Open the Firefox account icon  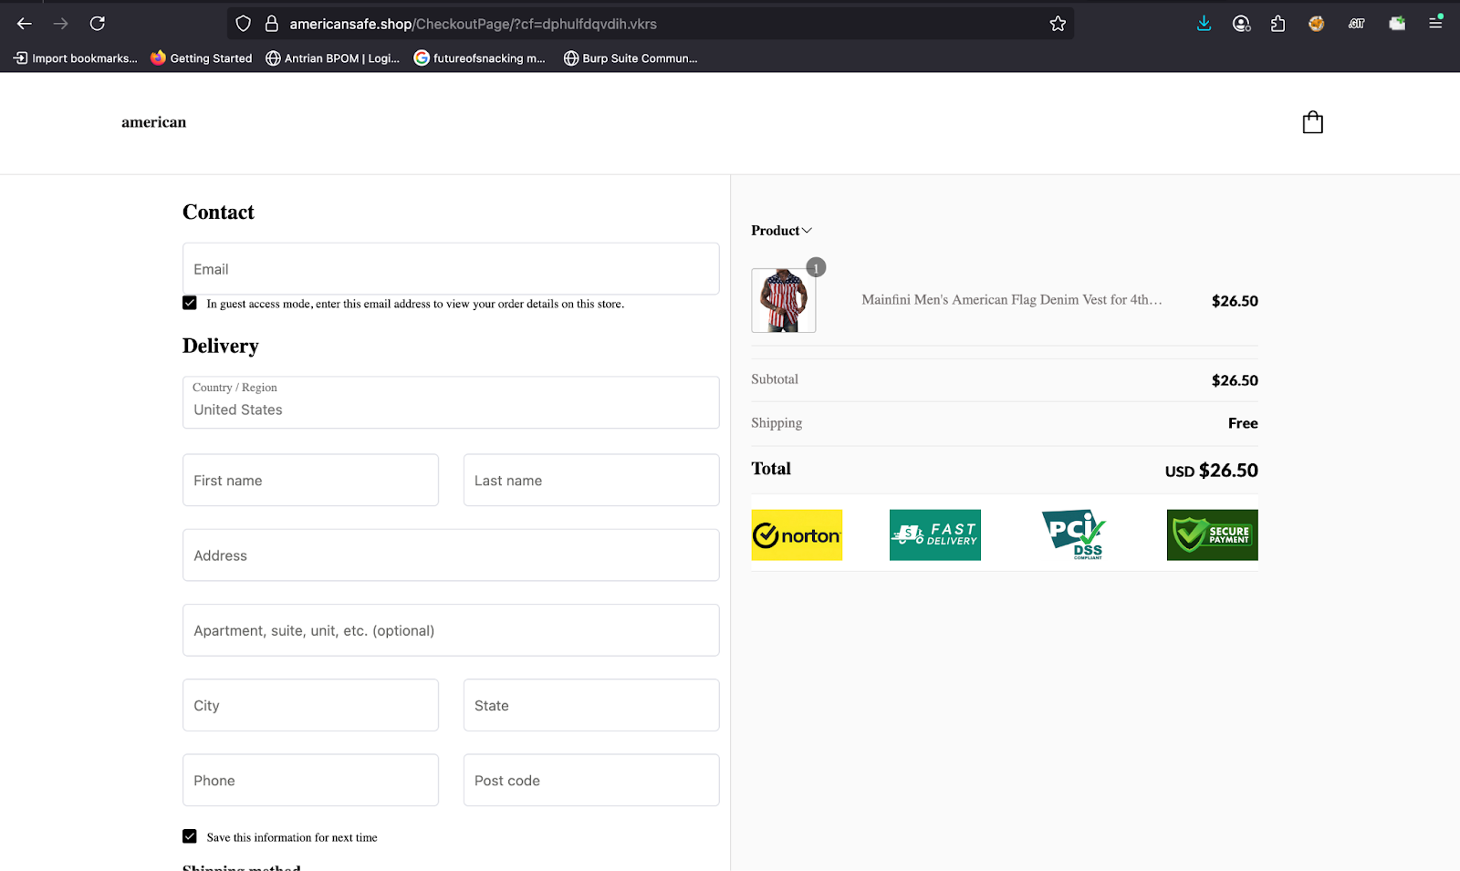tap(1241, 24)
